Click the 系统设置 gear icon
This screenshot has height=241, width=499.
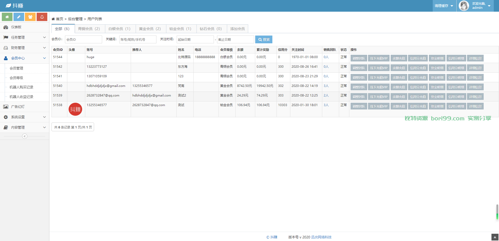(x=6, y=117)
